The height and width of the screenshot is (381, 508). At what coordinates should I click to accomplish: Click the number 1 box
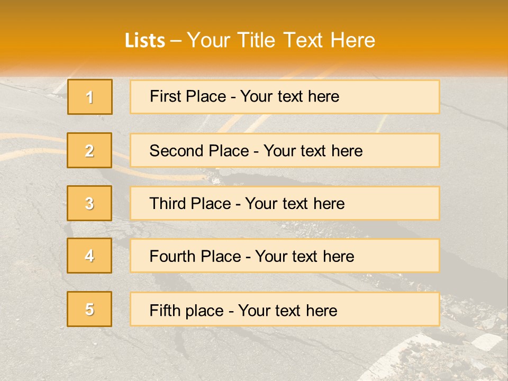point(90,97)
